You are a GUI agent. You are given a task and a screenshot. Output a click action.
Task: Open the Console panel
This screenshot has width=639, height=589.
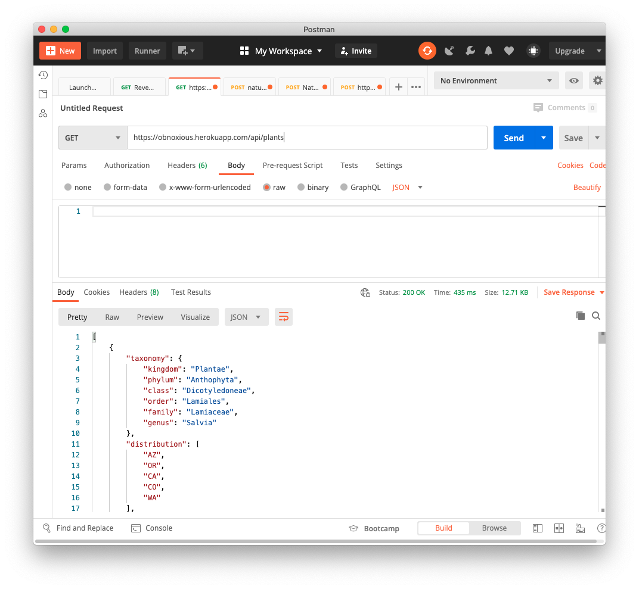pyautogui.click(x=151, y=528)
